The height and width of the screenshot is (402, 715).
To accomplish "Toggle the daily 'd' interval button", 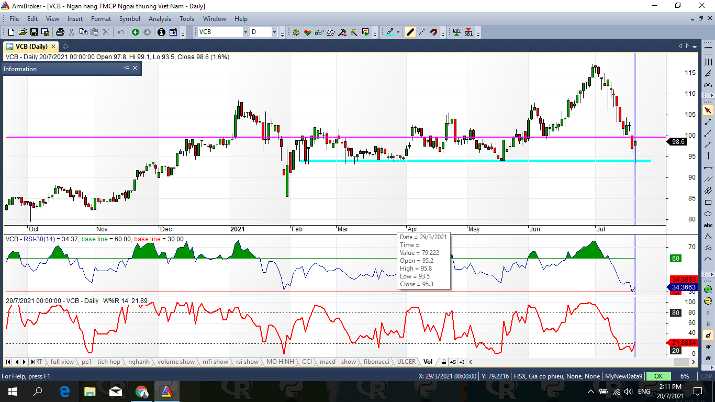I will [708, 336].
